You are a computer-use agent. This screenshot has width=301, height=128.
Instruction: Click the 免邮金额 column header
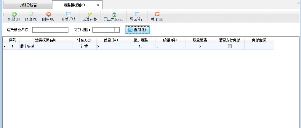point(259,40)
